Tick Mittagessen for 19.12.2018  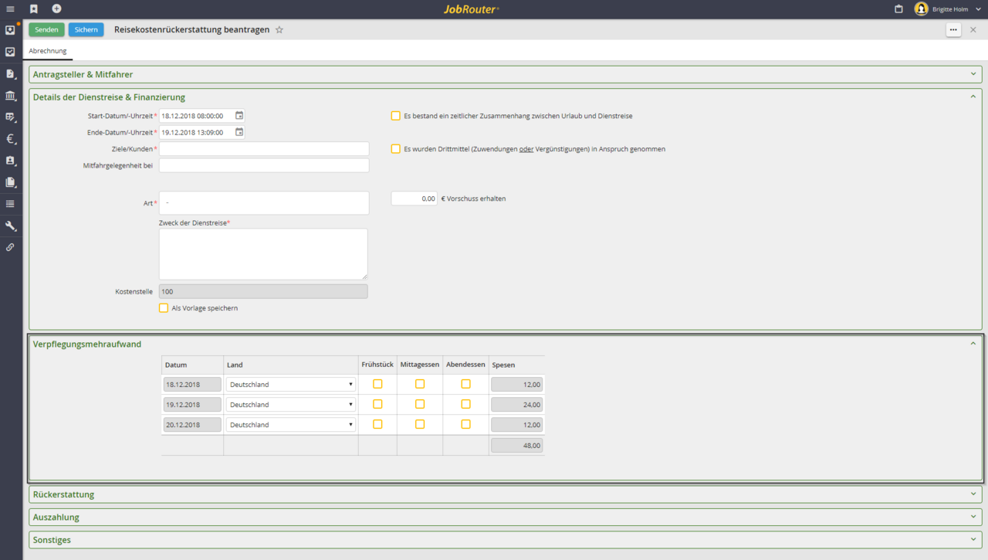click(420, 404)
